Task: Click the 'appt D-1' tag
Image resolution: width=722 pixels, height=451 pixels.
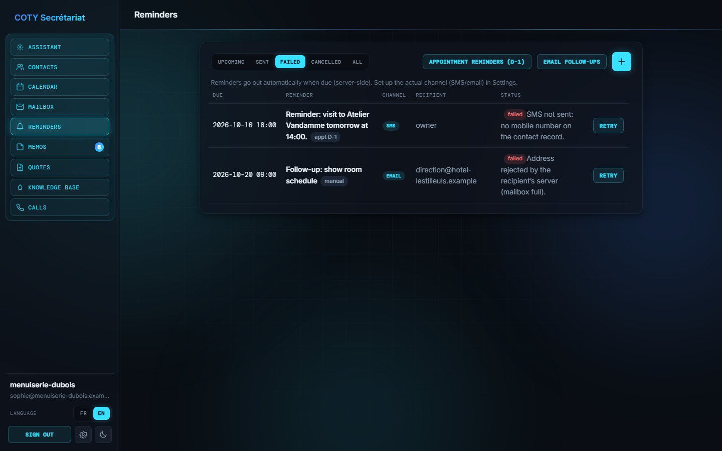Action: [326, 137]
